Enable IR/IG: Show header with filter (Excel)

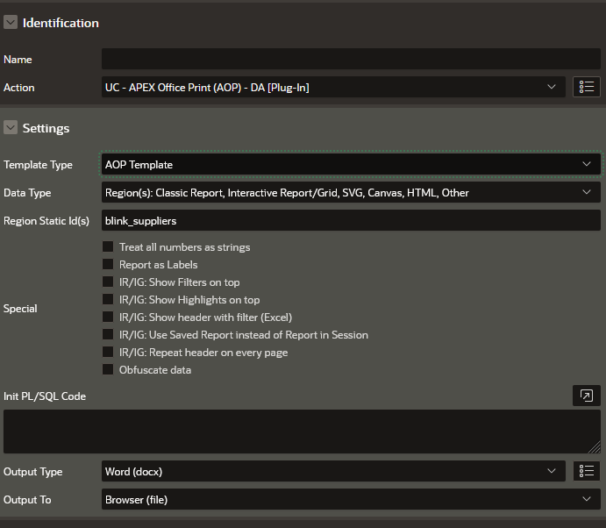[x=108, y=318]
